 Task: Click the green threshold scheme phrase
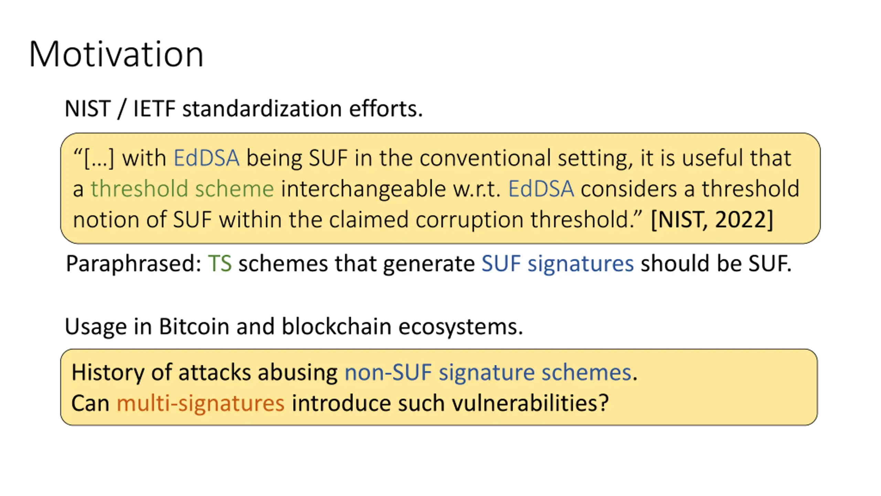coord(182,189)
